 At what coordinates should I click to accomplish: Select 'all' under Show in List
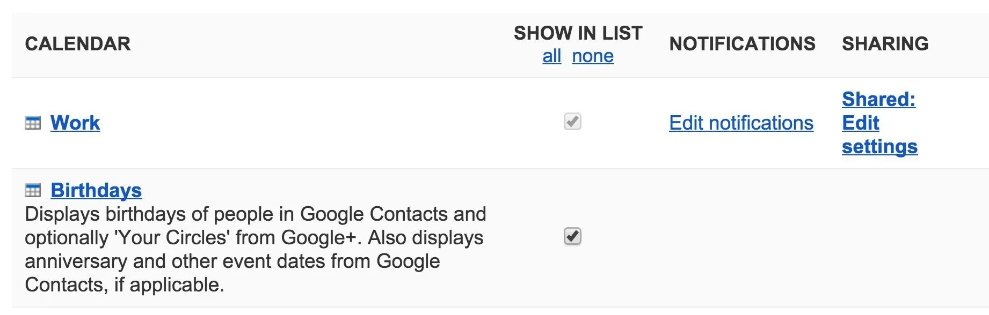pos(551,56)
